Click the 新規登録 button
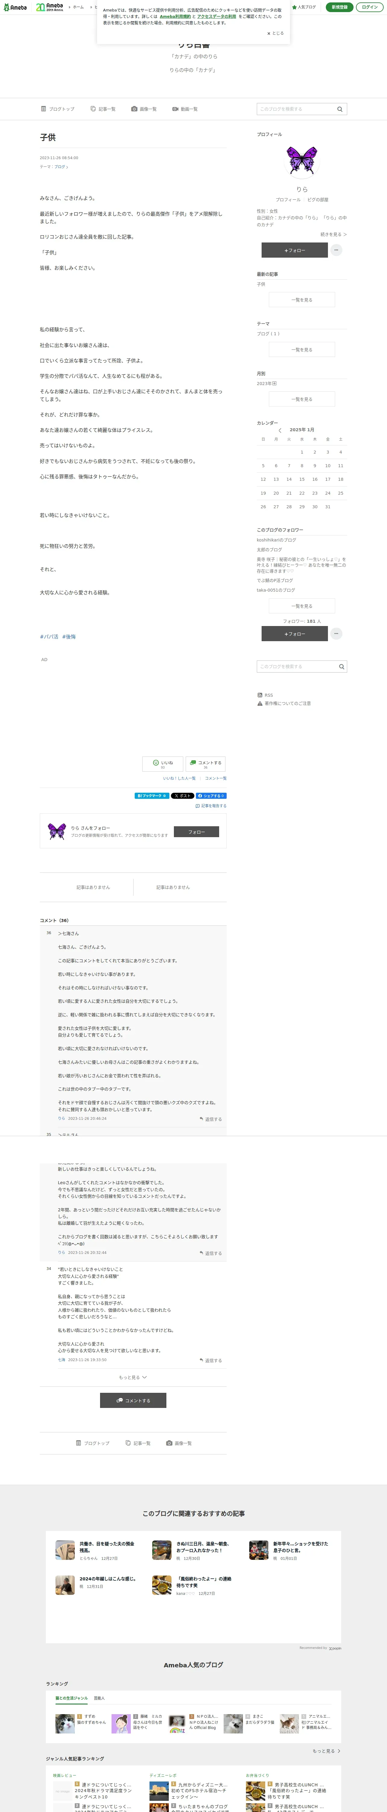 point(339,7)
